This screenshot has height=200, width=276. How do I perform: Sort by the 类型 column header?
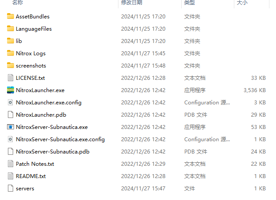coord(190,3)
